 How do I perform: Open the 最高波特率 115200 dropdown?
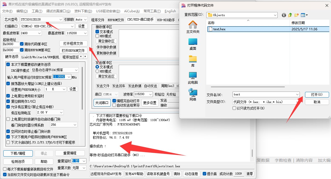point(77,33)
